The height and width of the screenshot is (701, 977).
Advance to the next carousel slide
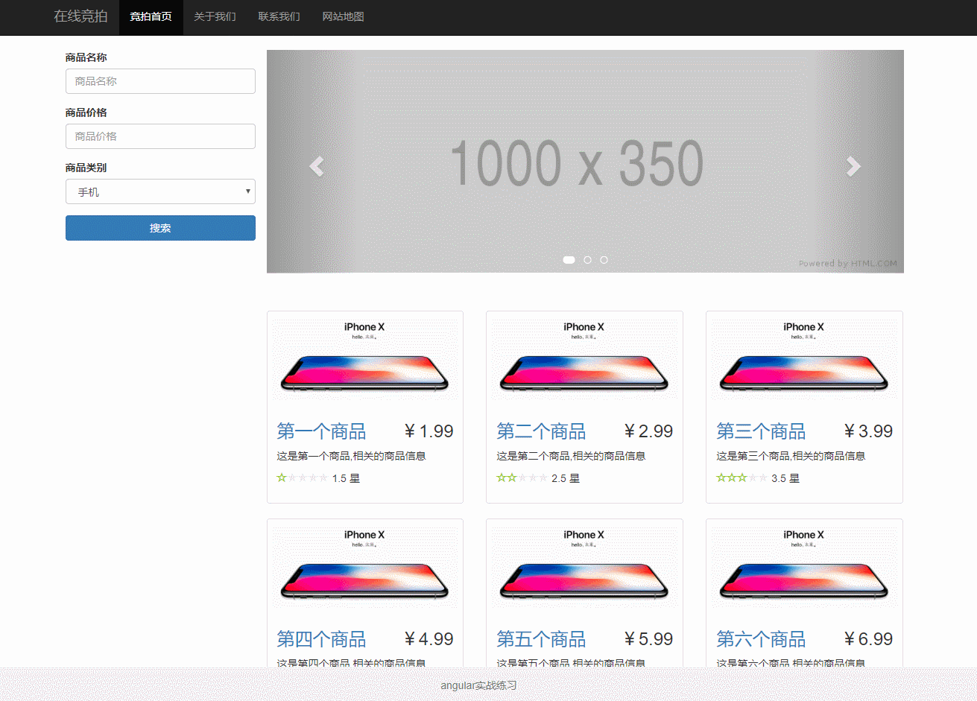[853, 165]
